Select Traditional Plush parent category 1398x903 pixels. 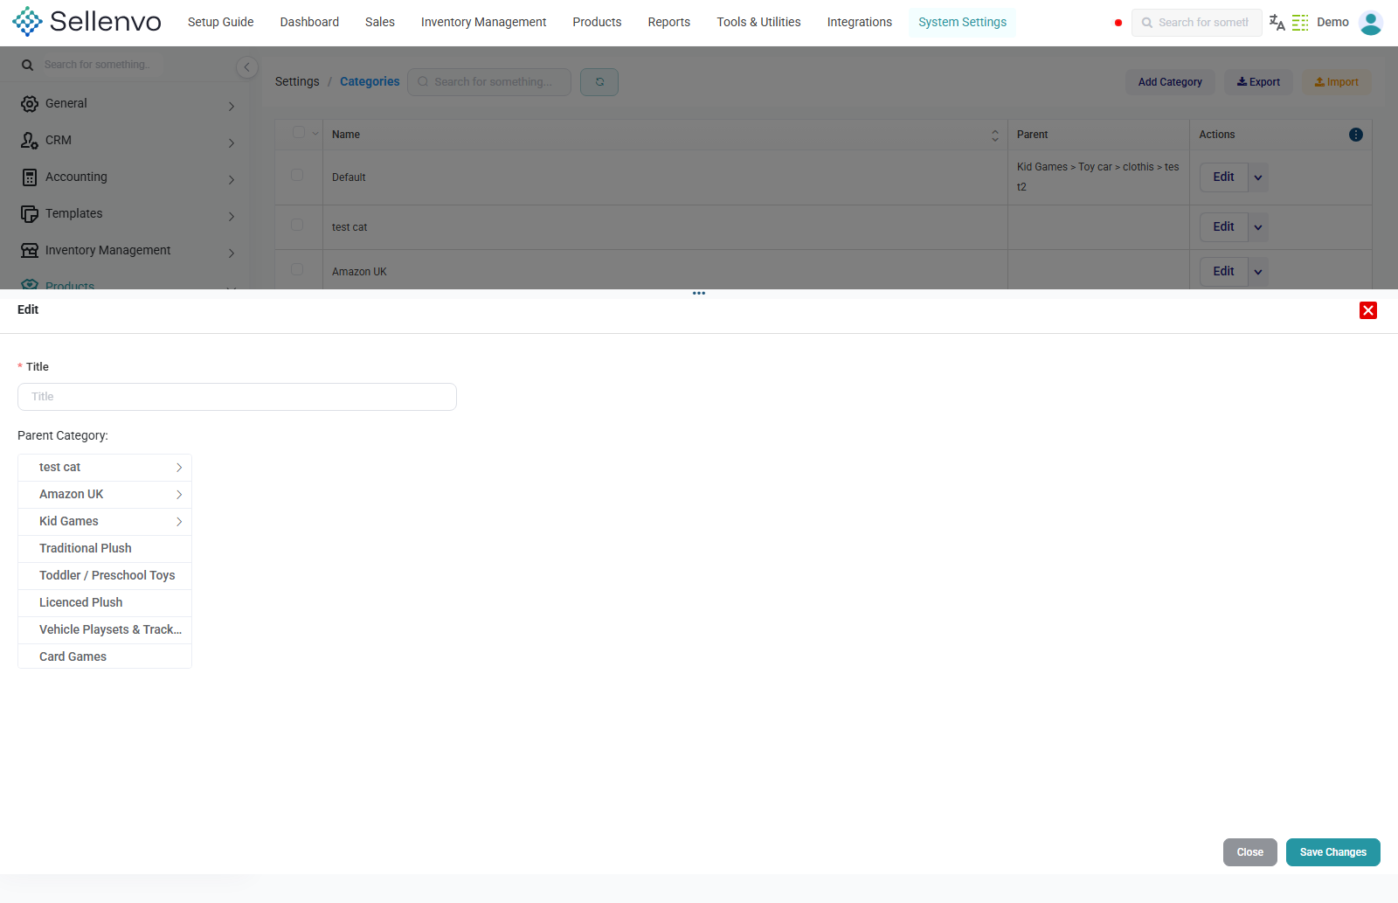105,548
